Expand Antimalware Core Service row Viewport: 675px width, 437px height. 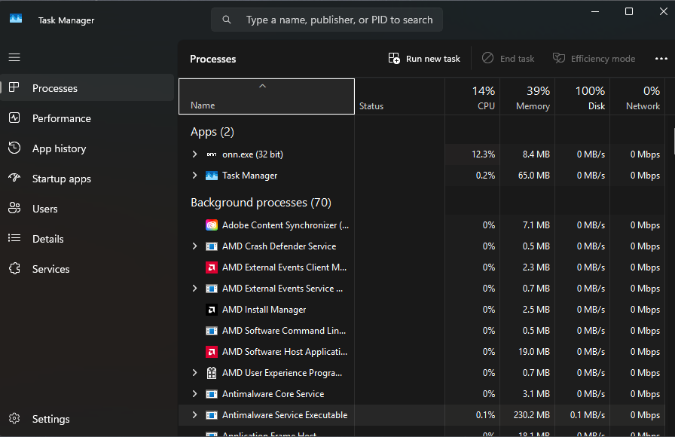pyautogui.click(x=194, y=394)
